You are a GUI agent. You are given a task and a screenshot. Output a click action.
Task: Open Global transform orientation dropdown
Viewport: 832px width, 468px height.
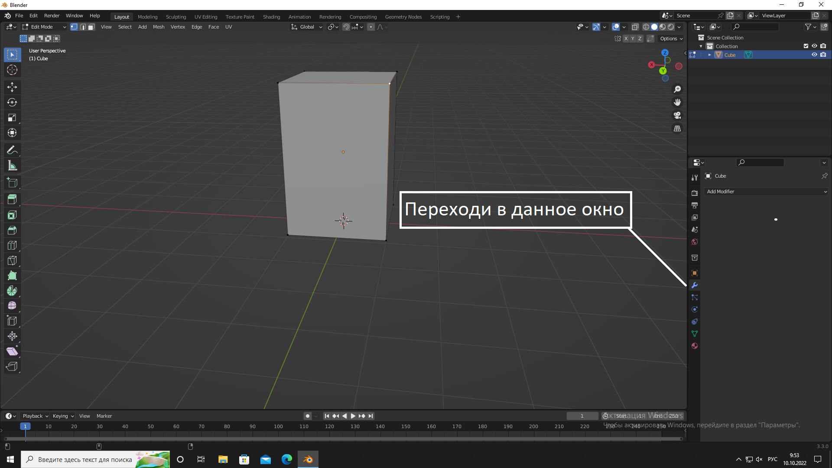[x=307, y=27]
